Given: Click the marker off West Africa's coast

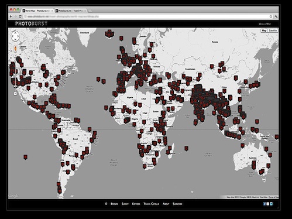Looking at the screenshot, I should [106, 108].
